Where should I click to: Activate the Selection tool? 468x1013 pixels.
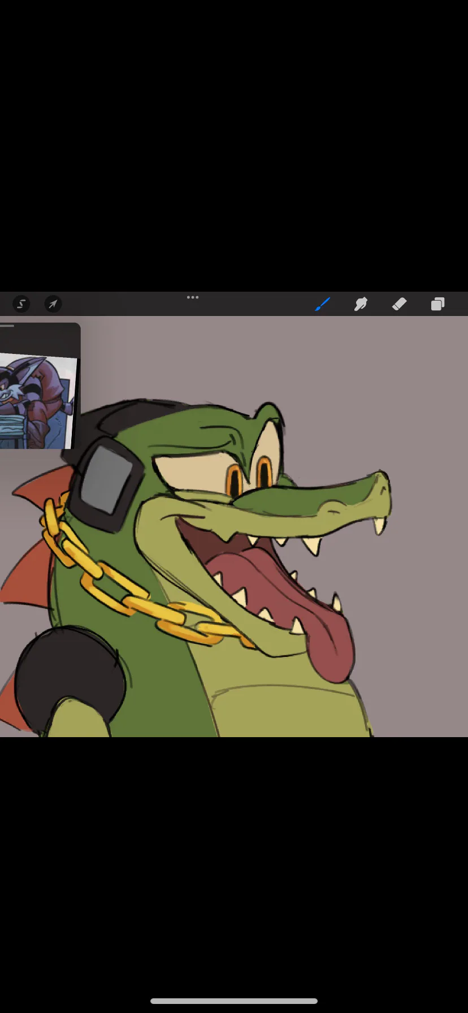21,304
